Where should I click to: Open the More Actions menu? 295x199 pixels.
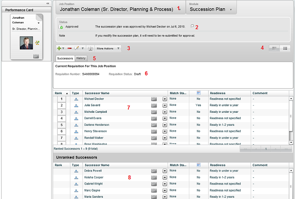pos(108,49)
